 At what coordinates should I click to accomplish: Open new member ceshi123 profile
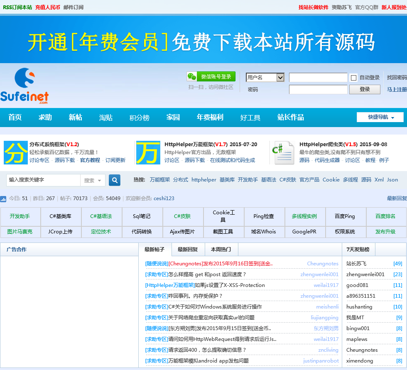coord(164,198)
